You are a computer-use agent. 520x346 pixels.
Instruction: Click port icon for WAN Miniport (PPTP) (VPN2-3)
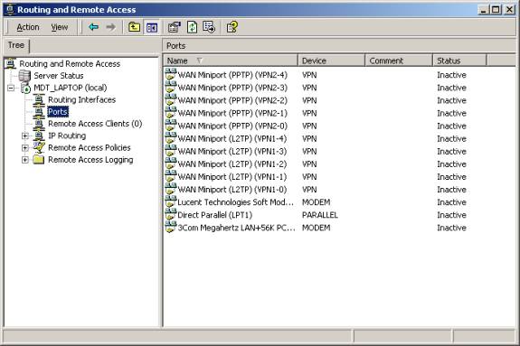(x=170, y=87)
